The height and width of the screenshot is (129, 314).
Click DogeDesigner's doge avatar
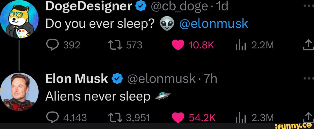[x=19, y=20]
